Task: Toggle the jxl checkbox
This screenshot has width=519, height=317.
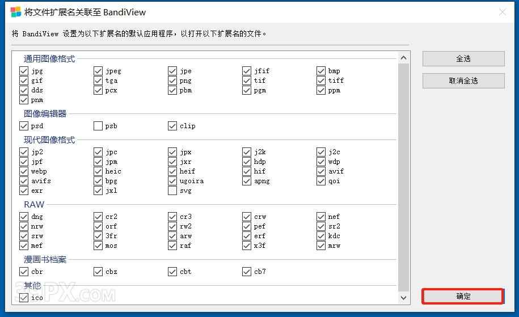Action: pyautogui.click(x=98, y=191)
